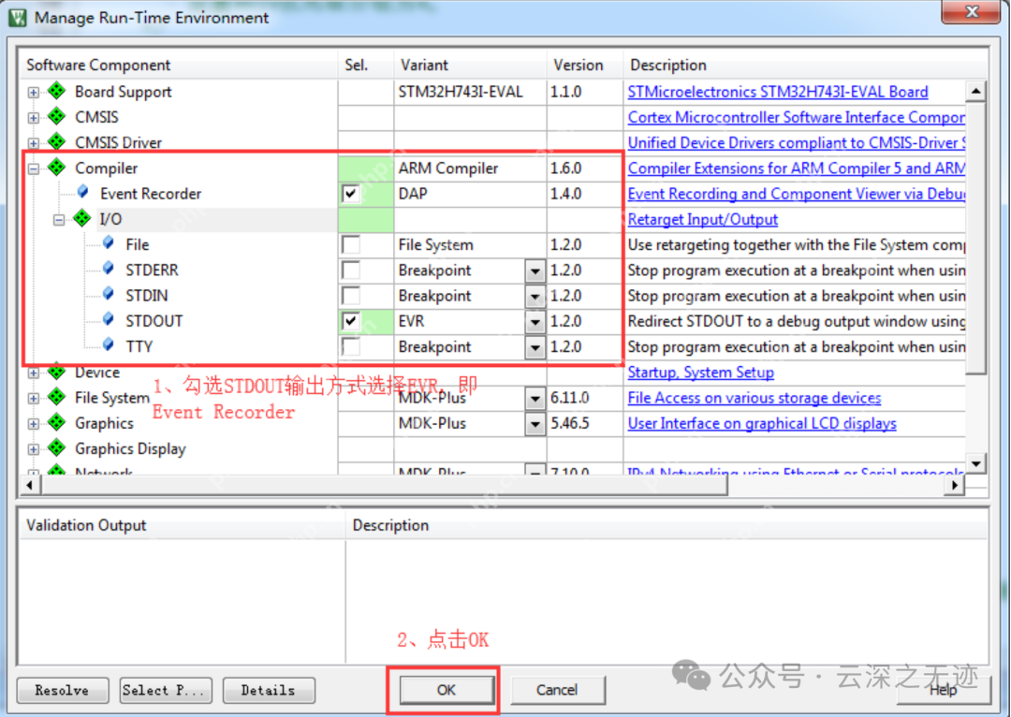Click the Resolve button
This screenshot has width=1011, height=717.
(62, 690)
